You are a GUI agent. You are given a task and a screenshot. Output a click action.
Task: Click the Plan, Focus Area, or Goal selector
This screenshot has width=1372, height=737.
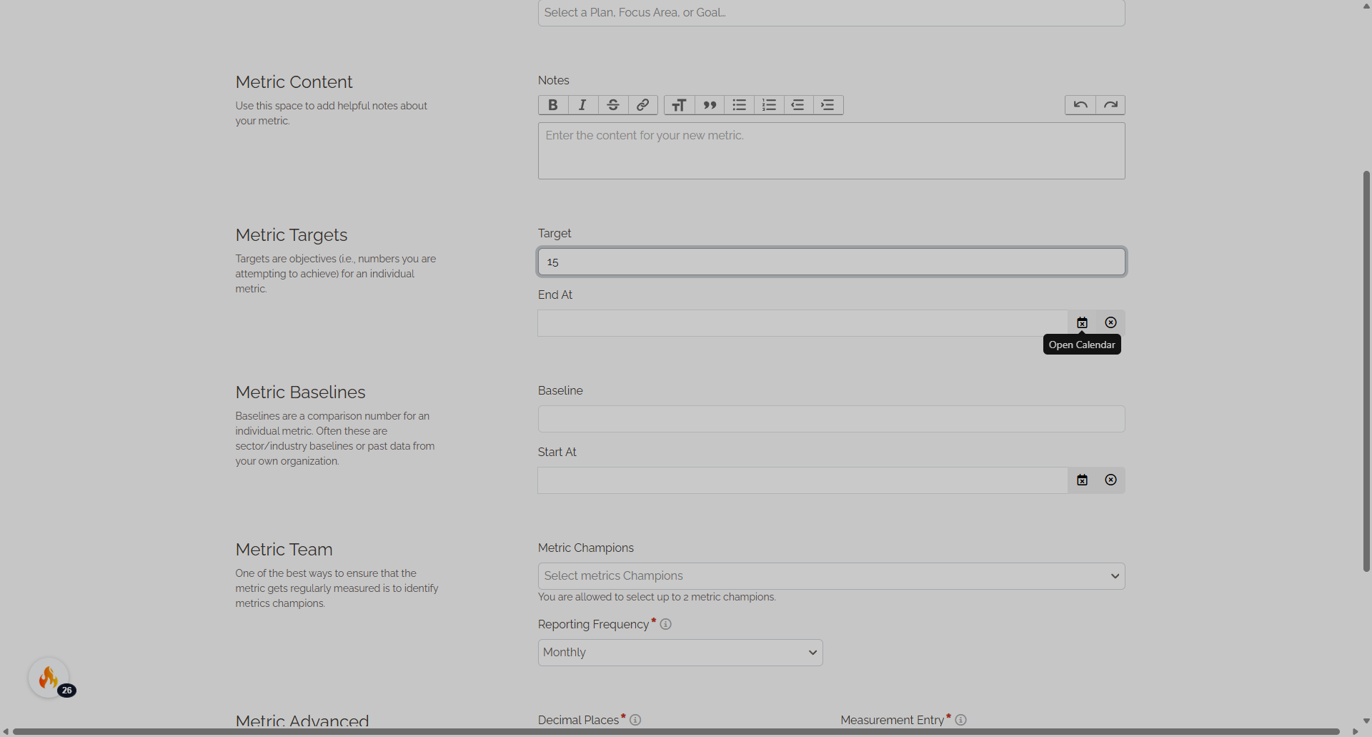point(832,13)
